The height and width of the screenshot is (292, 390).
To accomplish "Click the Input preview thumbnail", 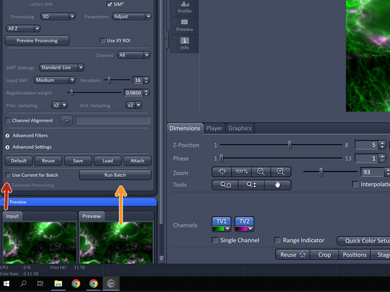I will click(40, 243).
